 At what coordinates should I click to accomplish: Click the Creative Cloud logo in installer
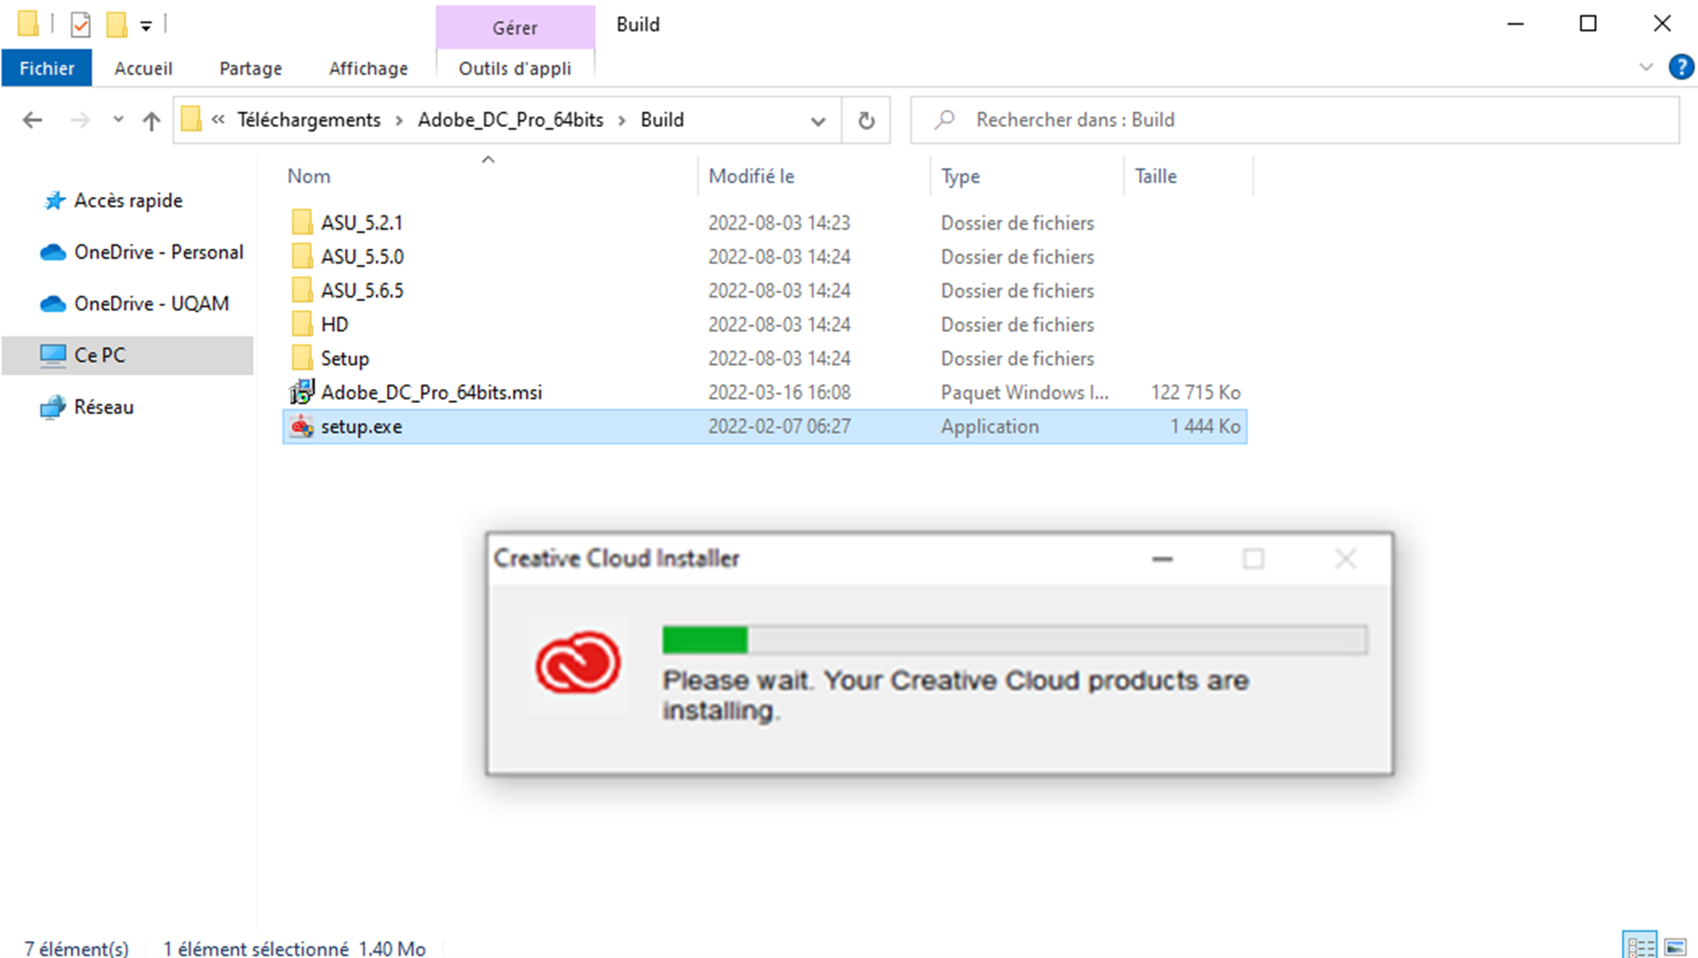click(x=577, y=663)
